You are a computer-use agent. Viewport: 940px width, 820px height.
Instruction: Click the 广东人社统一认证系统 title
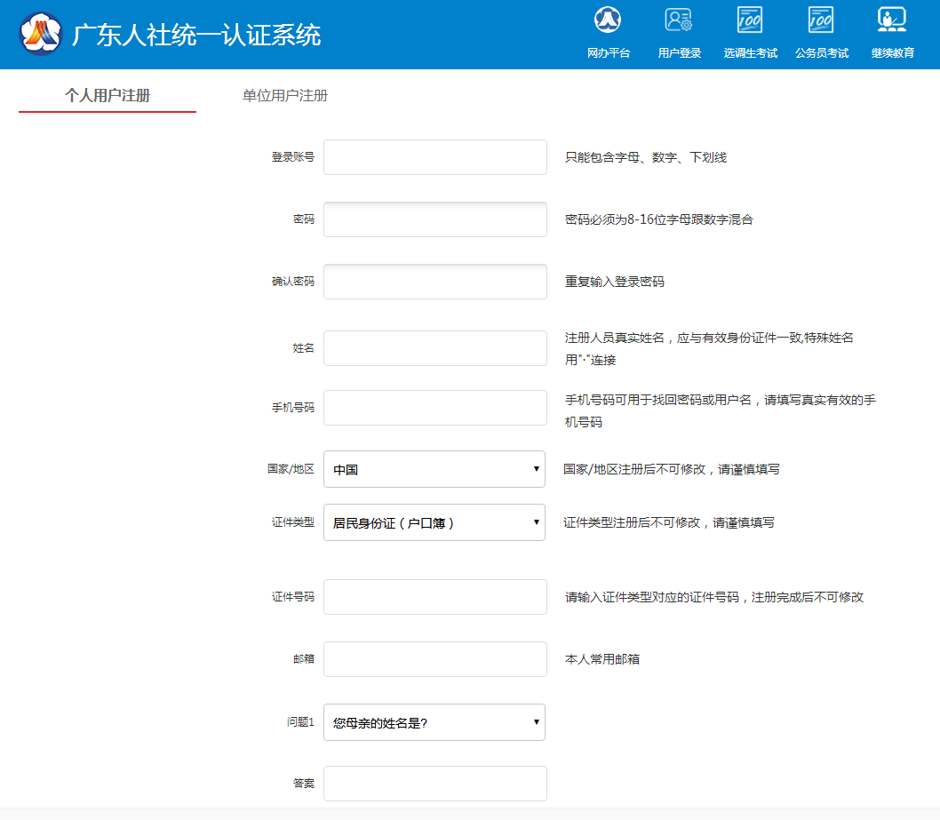click(x=196, y=35)
